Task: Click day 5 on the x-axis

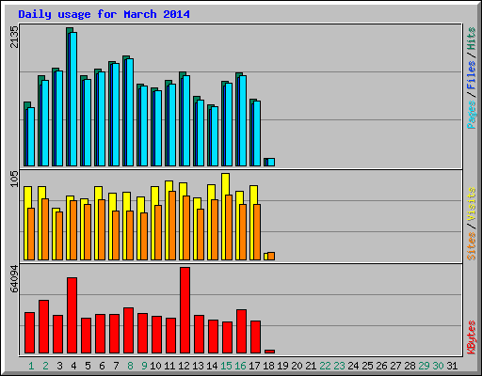Action: point(88,366)
